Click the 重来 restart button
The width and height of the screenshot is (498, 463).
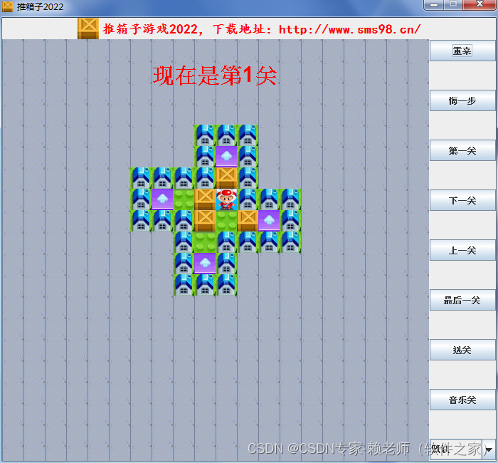(x=462, y=51)
